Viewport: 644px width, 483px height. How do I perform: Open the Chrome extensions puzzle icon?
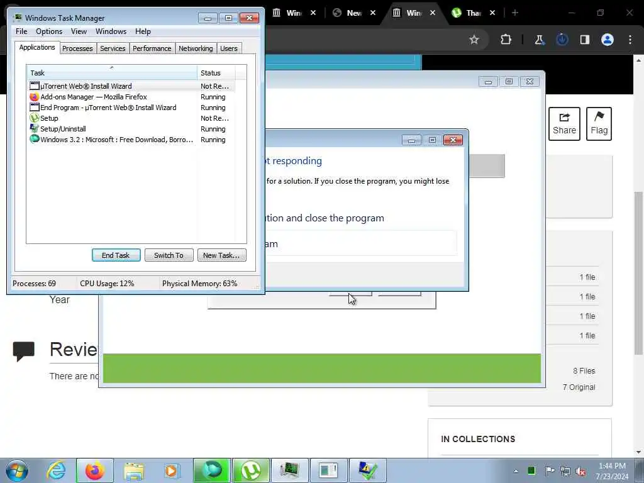pos(506,40)
